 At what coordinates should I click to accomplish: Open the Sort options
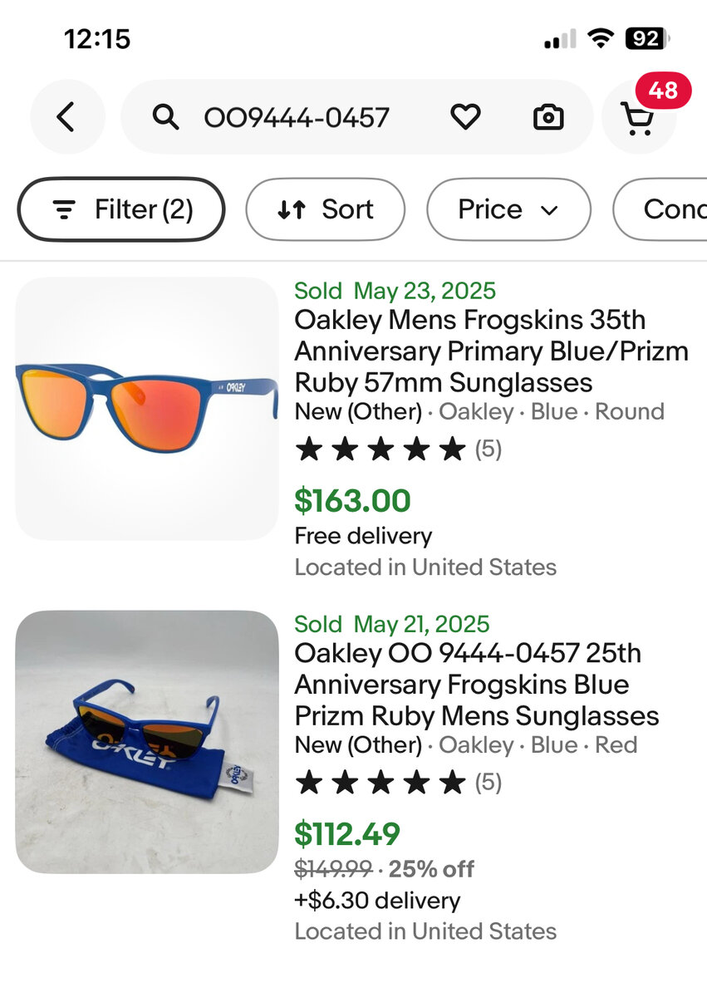pyautogui.click(x=326, y=209)
